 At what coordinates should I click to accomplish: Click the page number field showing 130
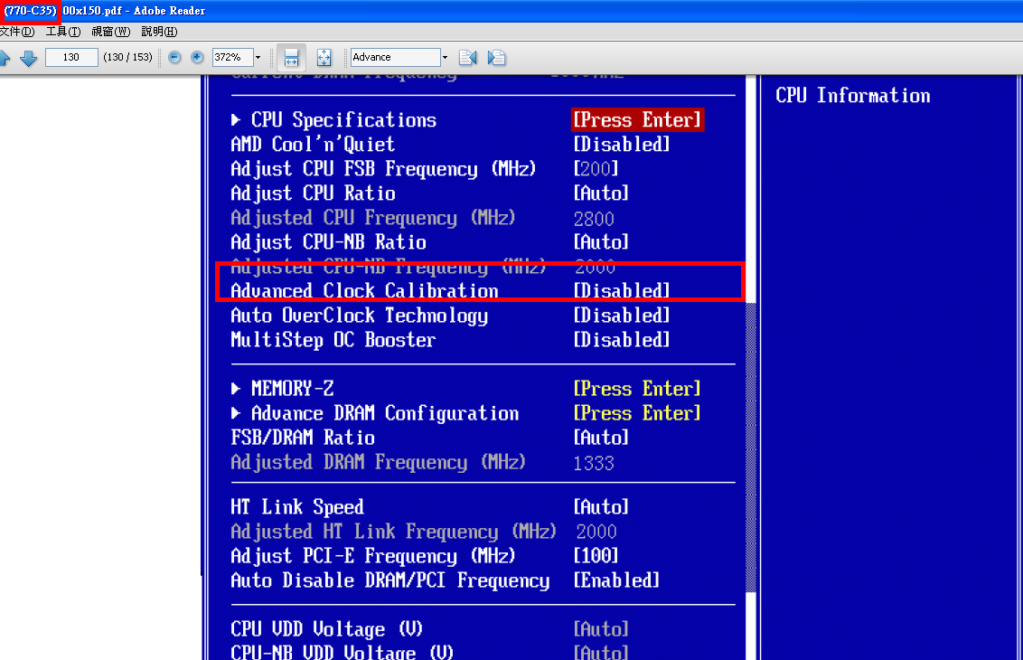coord(71,58)
